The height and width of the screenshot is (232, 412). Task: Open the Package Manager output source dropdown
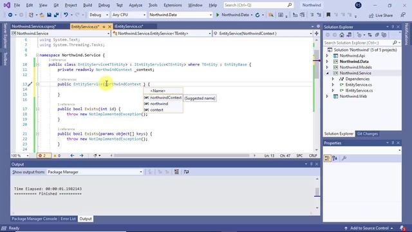pos(95,172)
